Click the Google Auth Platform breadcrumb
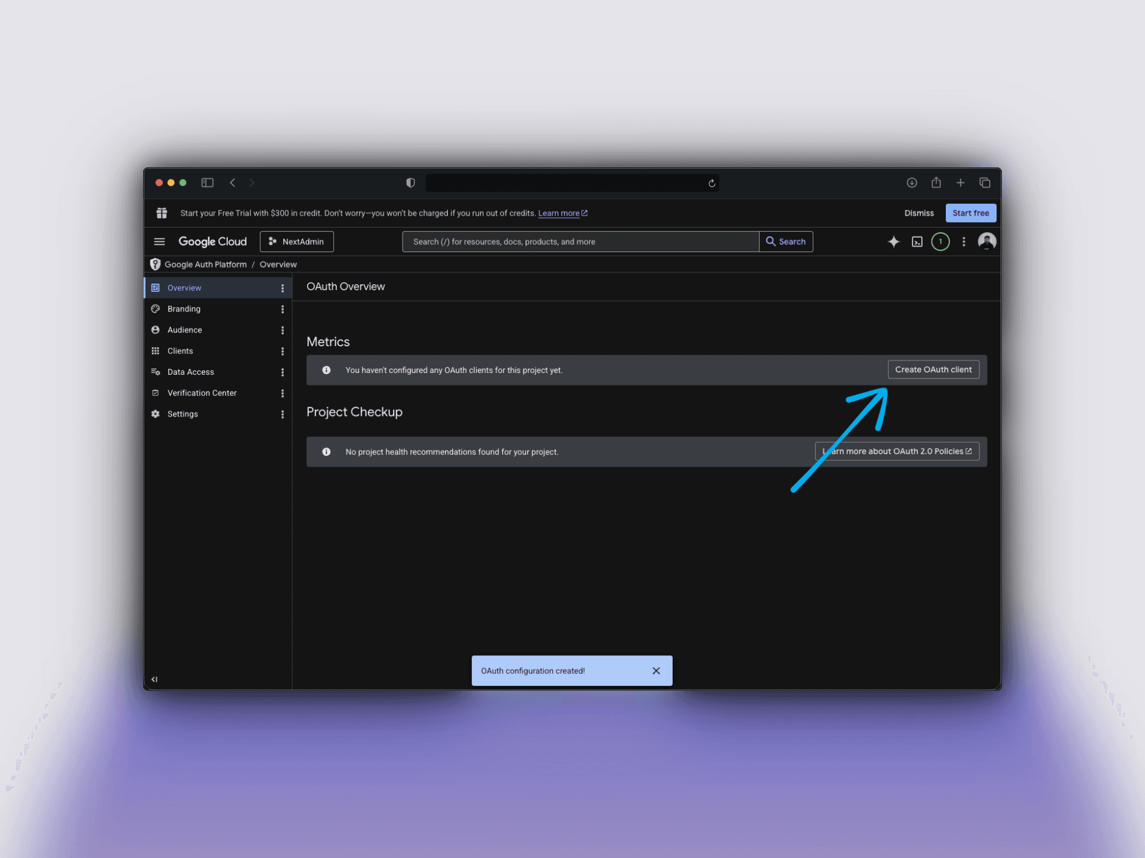 205,264
